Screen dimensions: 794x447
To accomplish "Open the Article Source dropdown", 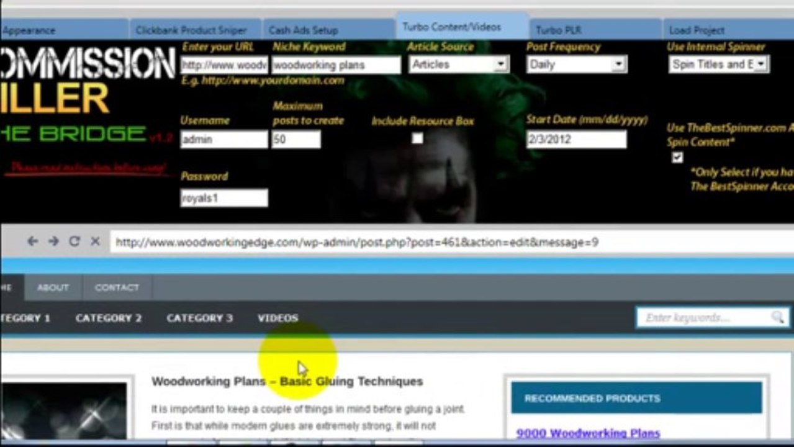I will coord(459,64).
